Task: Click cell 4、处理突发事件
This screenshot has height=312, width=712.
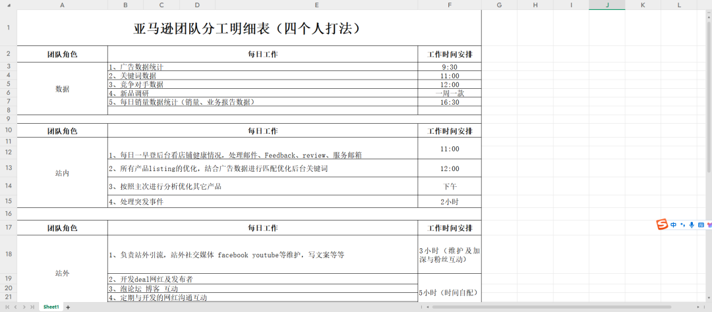Action: 263,201
